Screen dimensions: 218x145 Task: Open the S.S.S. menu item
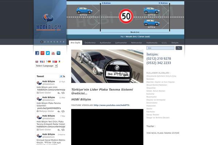[164, 43]
